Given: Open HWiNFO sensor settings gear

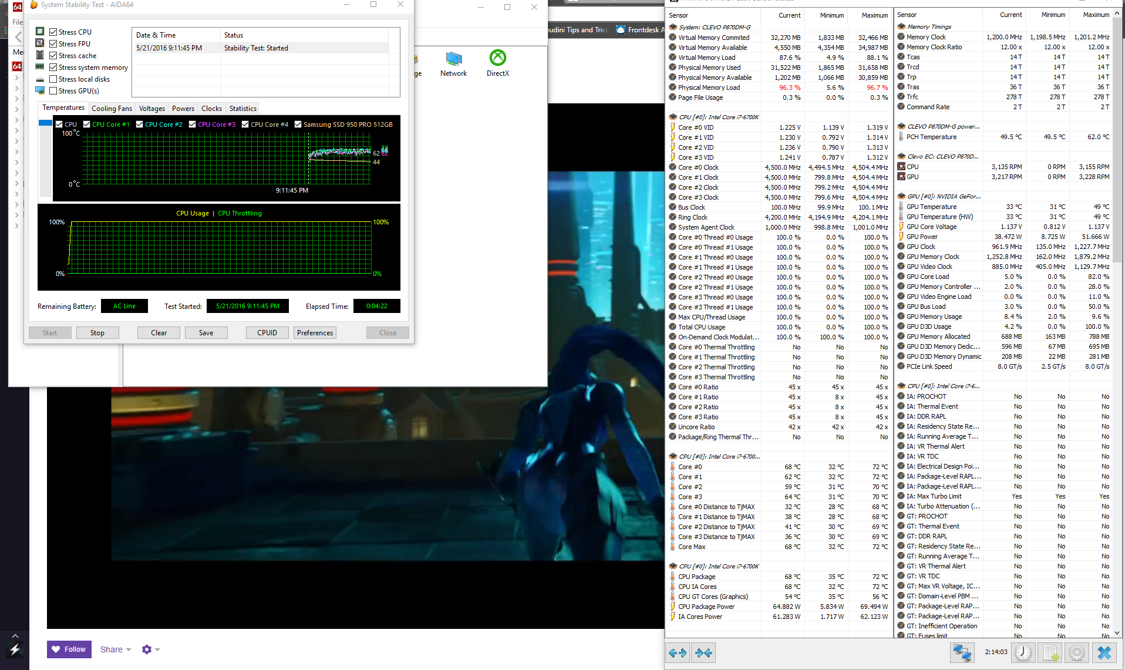Looking at the screenshot, I should [1077, 652].
